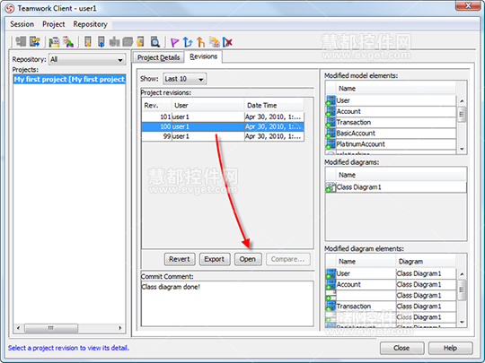Click the update icon with orange down arrow

88,41
